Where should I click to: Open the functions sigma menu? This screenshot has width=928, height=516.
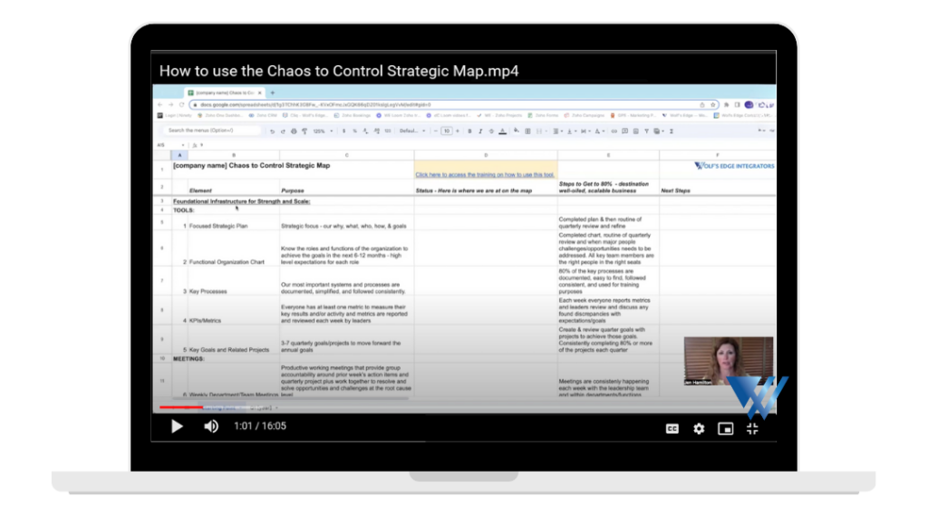[672, 131]
